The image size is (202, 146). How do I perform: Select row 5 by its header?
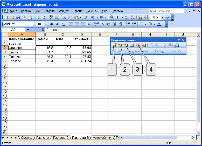[5, 61]
